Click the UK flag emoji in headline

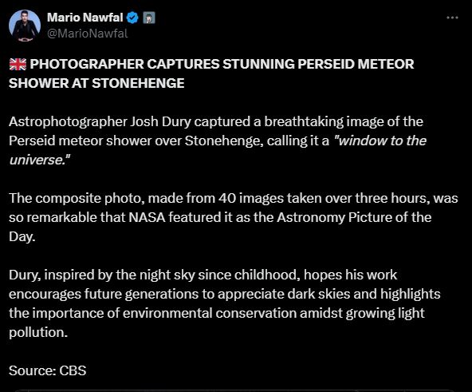[18, 64]
